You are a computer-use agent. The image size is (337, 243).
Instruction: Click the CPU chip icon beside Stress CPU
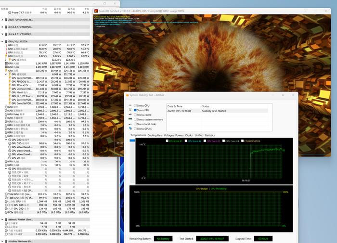[x=130, y=105]
